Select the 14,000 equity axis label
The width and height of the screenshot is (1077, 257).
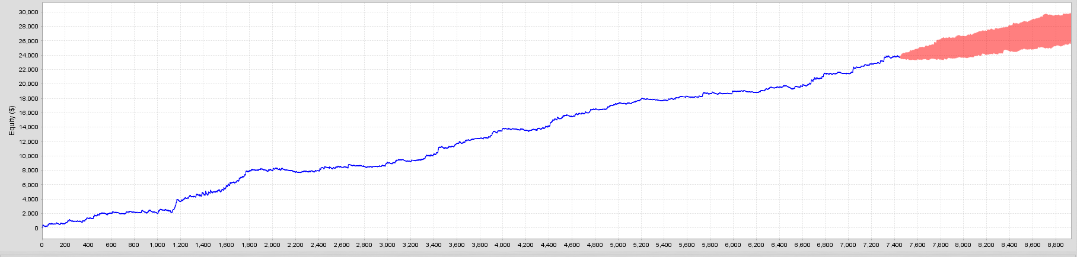point(28,127)
